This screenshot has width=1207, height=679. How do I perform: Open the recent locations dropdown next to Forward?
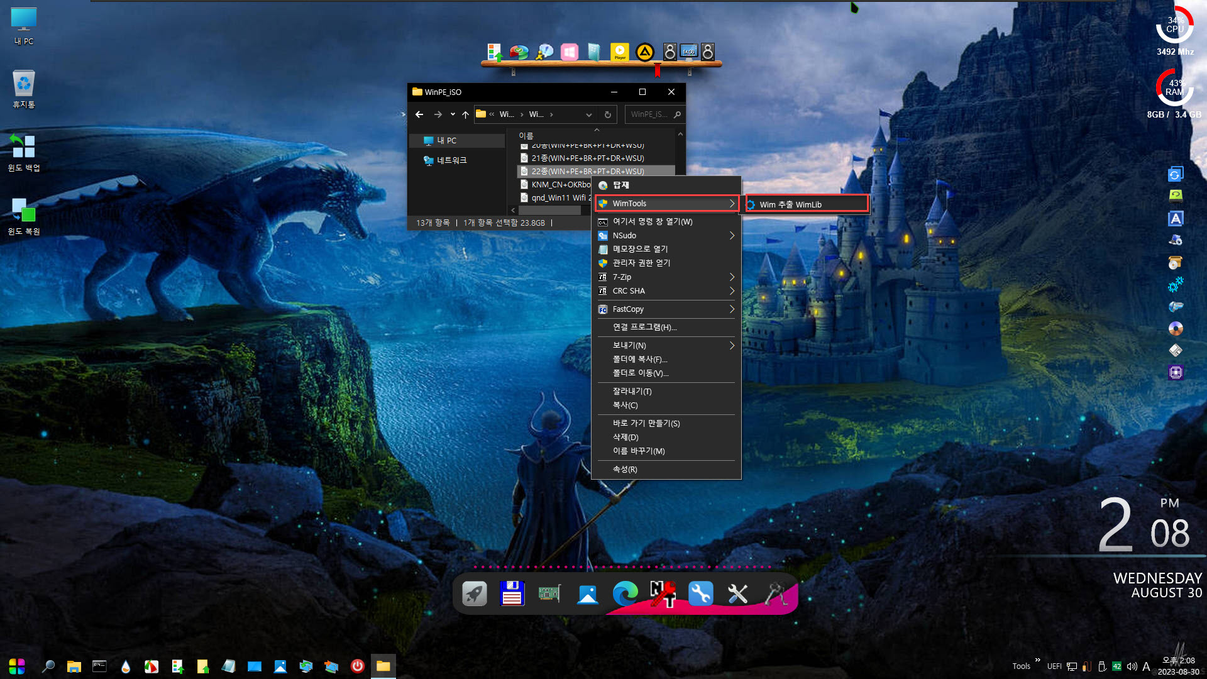(x=453, y=114)
